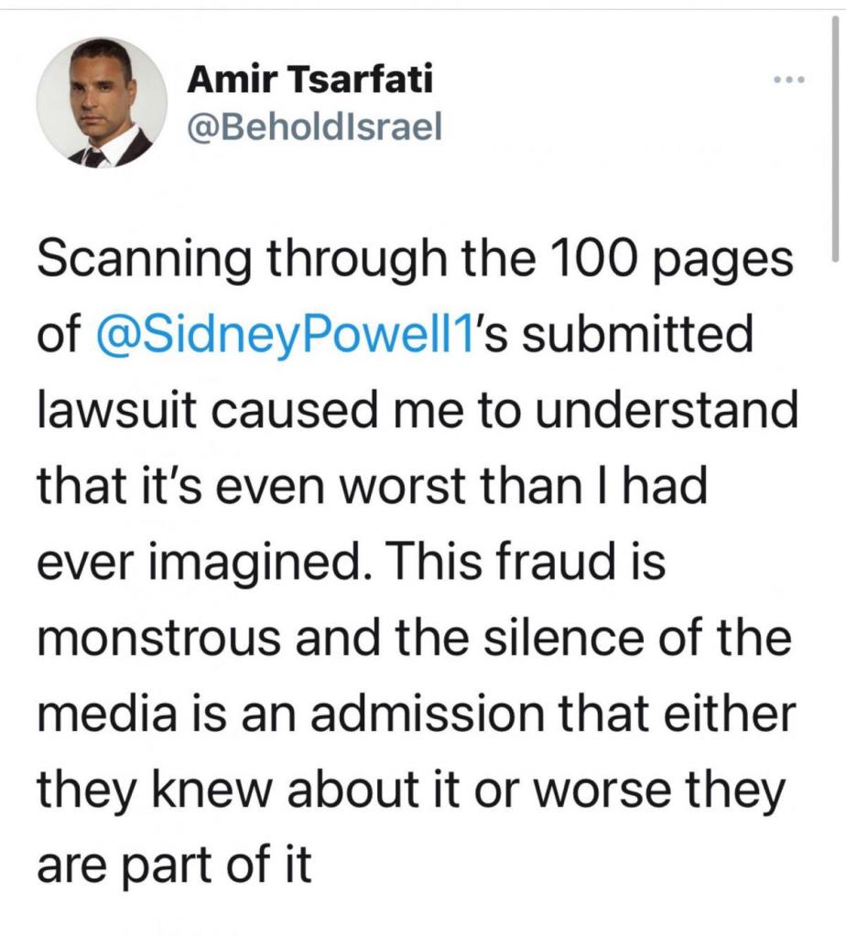Click the Amir Tsarfati display name
The width and height of the screenshot is (846, 937).
(309, 80)
